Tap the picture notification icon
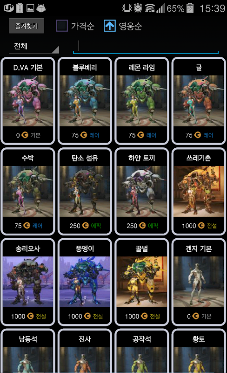227x373 pixels. 30,8
